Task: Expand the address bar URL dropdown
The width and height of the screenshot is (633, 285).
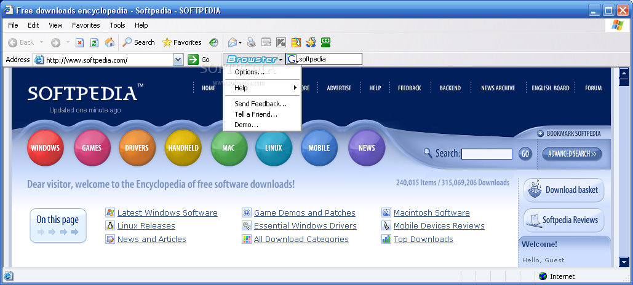Action: click(x=178, y=60)
